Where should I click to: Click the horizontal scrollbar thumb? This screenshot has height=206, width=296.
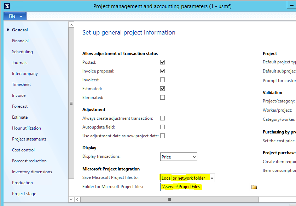coord(169,199)
